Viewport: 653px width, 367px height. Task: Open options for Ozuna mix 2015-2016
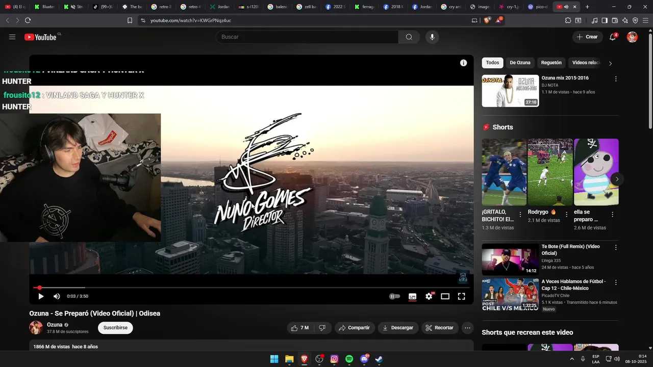(616, 79)
